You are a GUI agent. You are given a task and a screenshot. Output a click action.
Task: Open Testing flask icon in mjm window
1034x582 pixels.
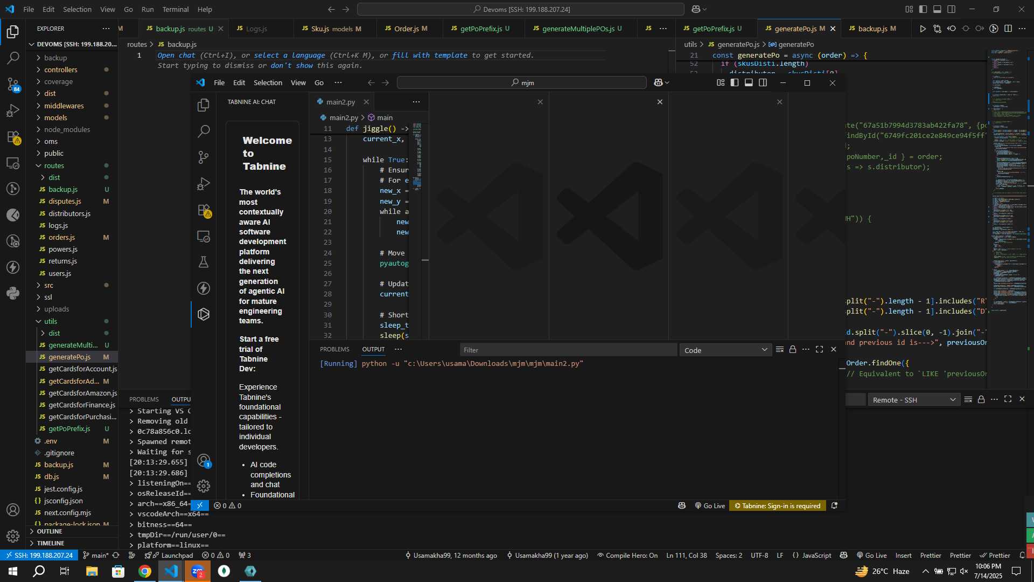pos(204,262)
